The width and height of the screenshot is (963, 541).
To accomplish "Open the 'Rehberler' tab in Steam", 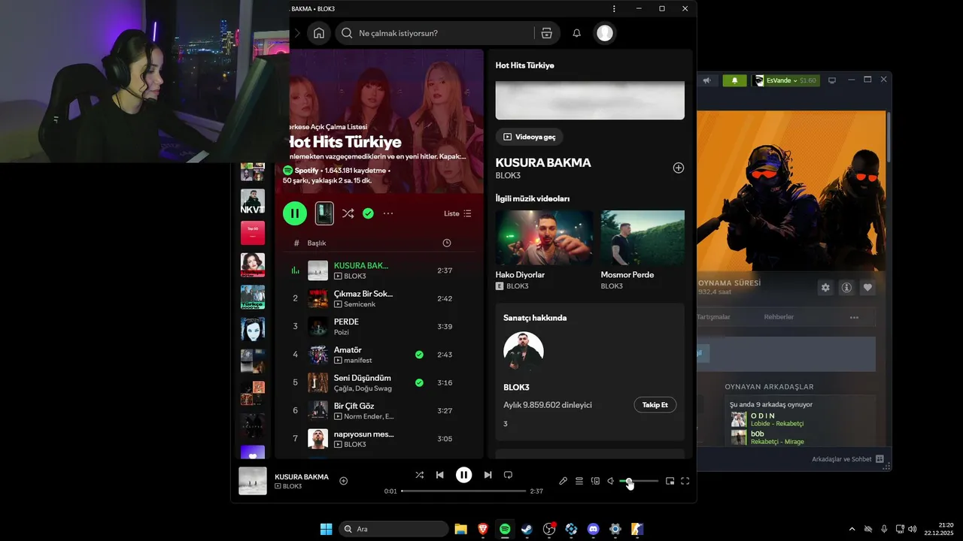I will pos(779,317).
